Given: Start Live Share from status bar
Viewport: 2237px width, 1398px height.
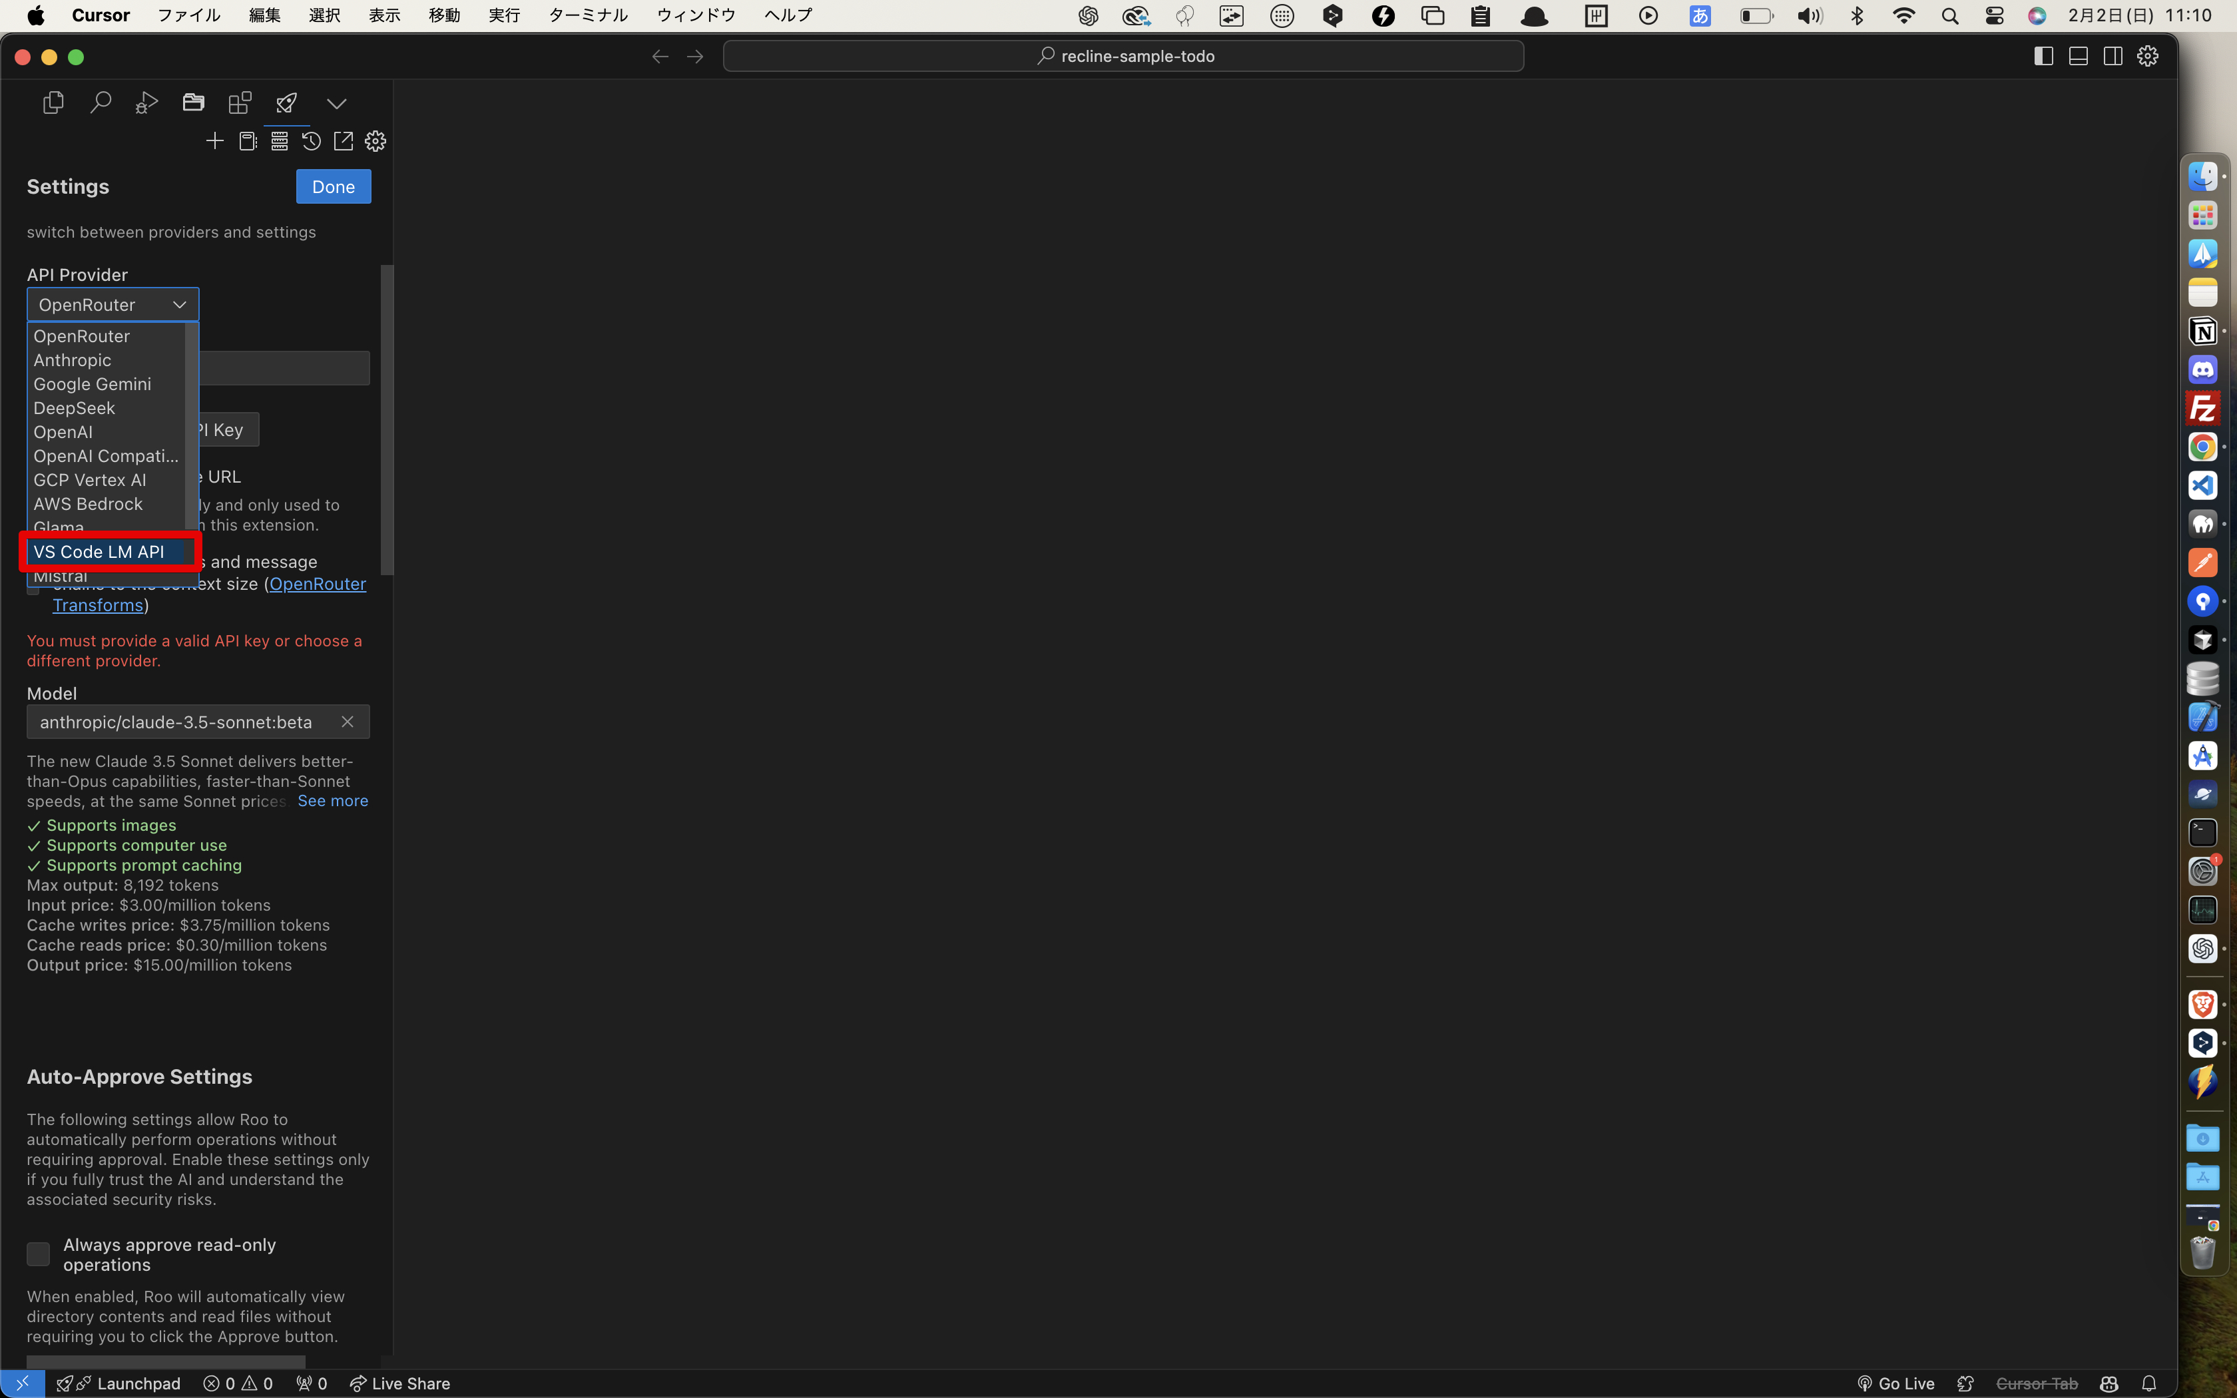Looking at the screenshot, I should pyautogui.click(x=399, y=1383).
